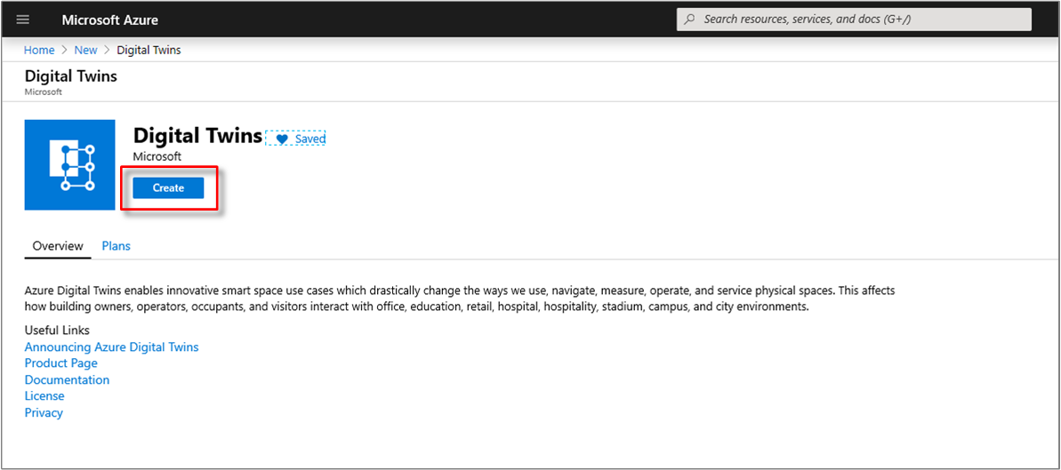Open the Product Page link

[60, 363]
